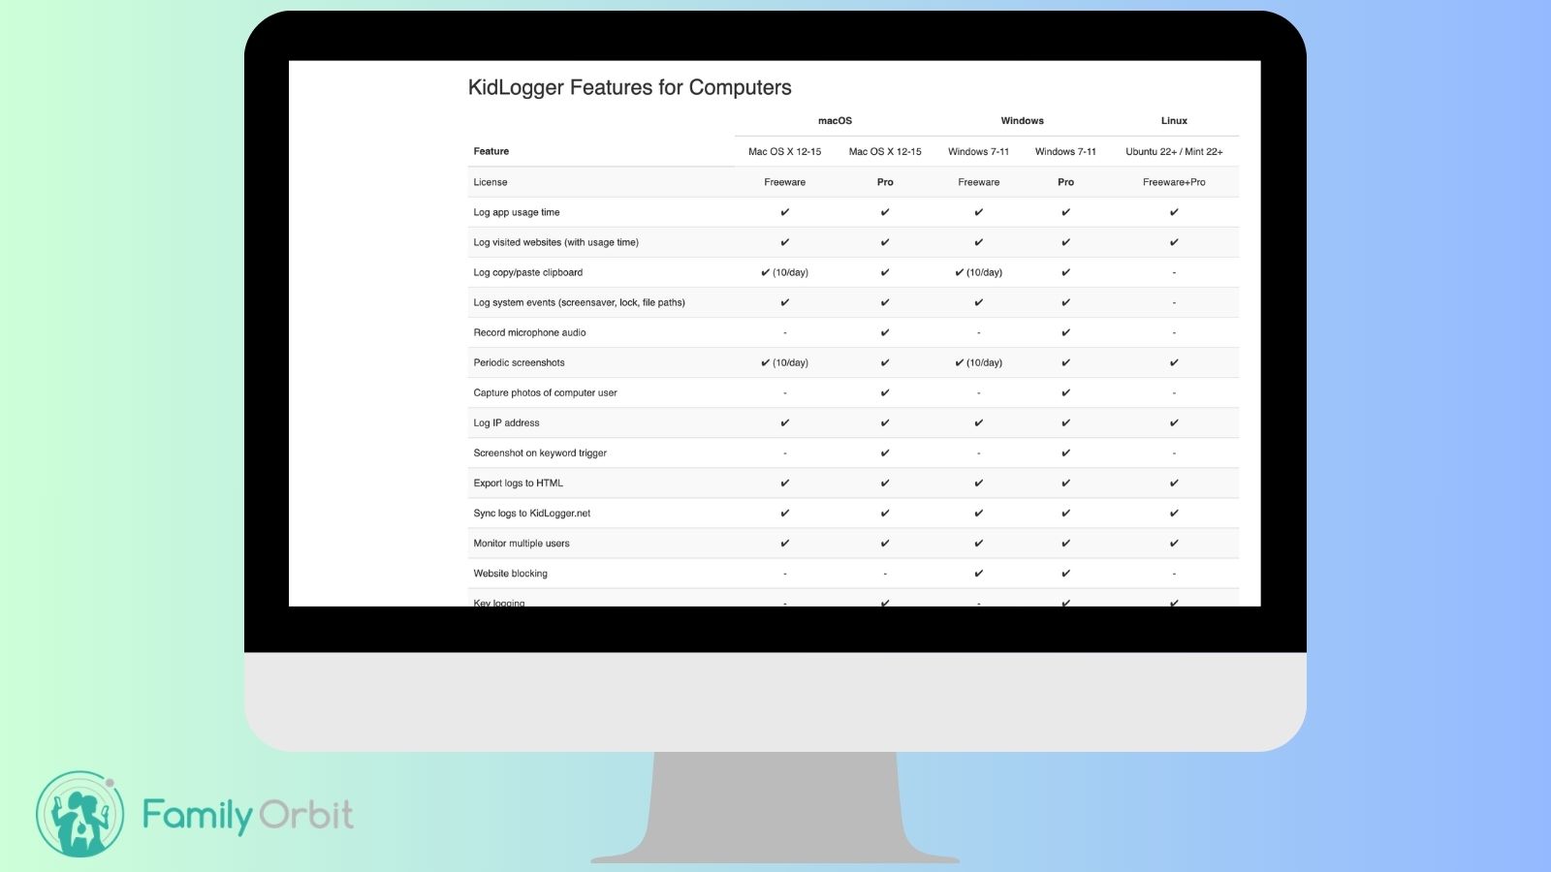
Task: Select the Windows column group header
Action: click(x=1022, y=121)
